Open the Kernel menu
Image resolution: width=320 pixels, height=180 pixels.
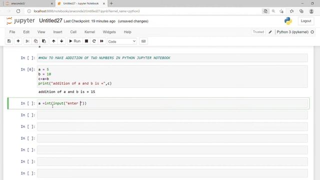tap(90, 32)
